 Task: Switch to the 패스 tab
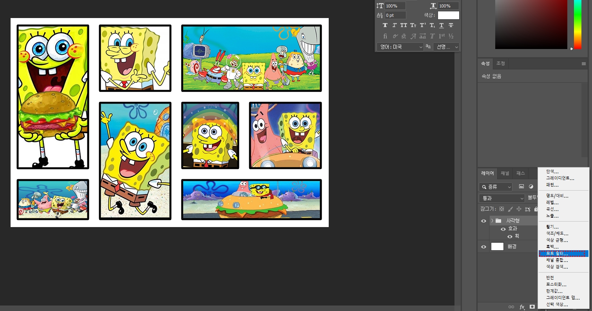[x=520, y=173]
